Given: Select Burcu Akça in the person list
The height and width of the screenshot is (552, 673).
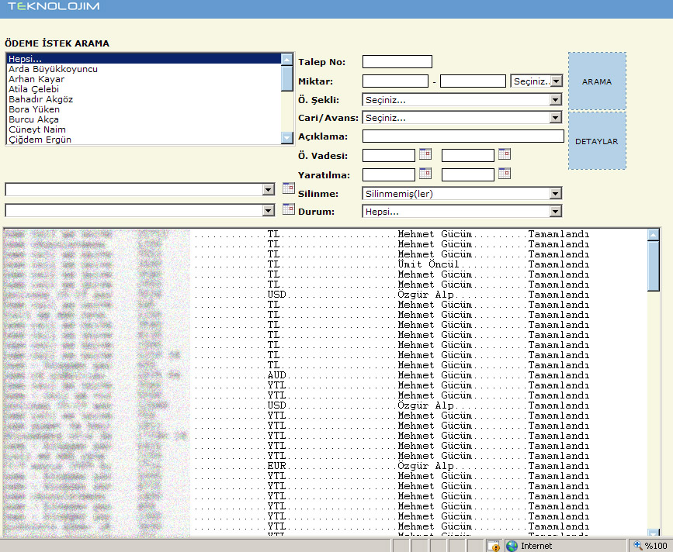Looking at the screenshot, I should (33, 119).
